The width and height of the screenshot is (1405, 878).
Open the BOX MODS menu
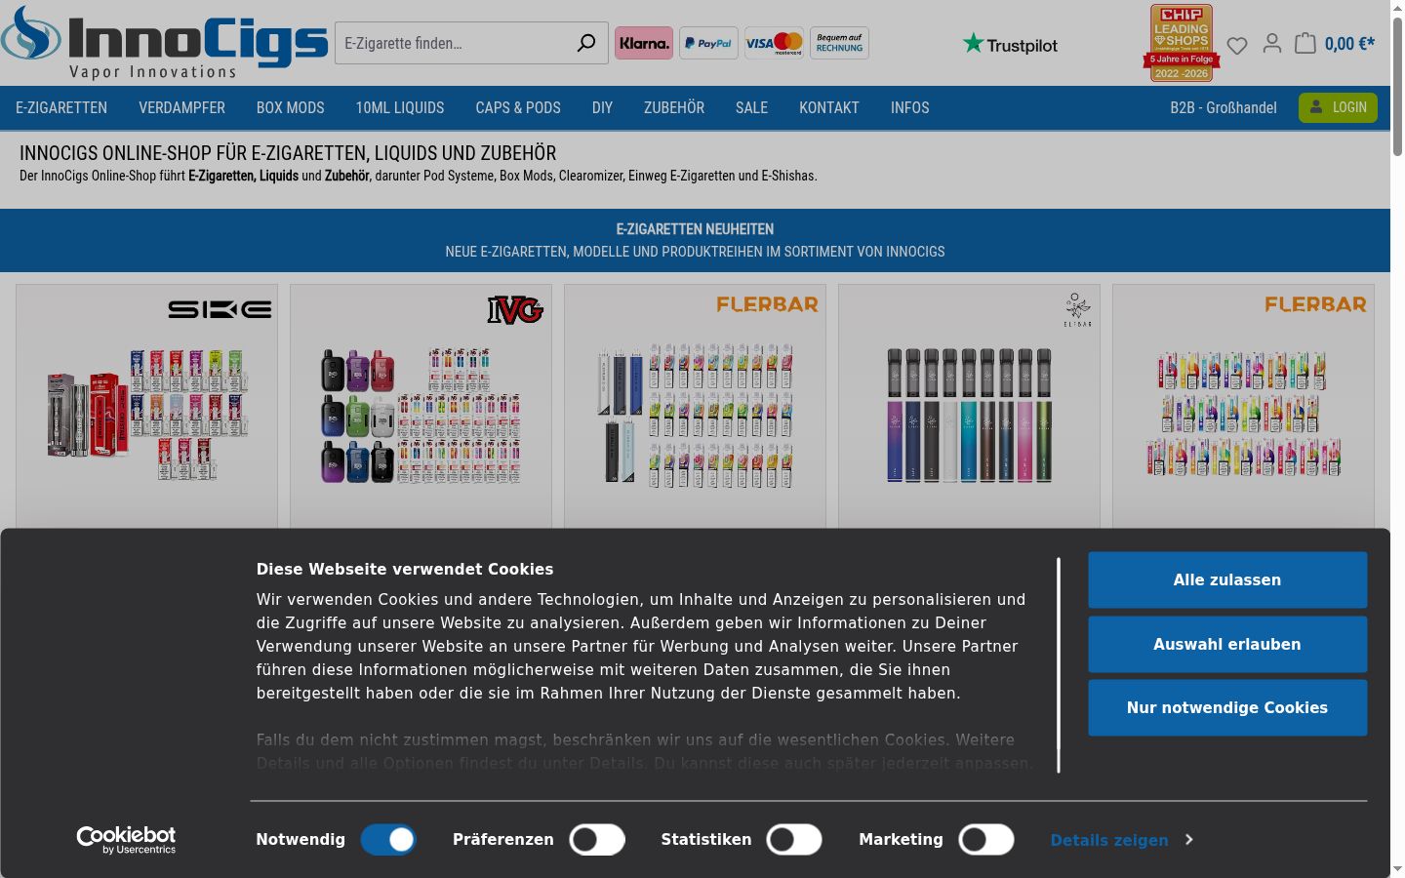pos(290,108)
